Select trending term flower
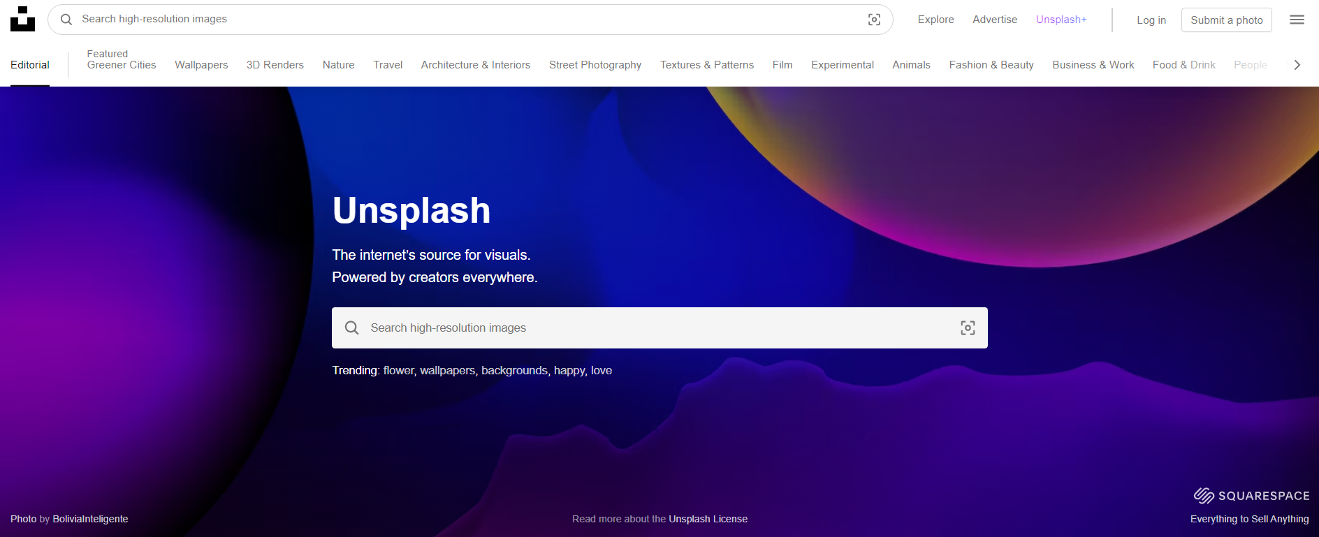 pyautogui.click(x=398, y=371)
